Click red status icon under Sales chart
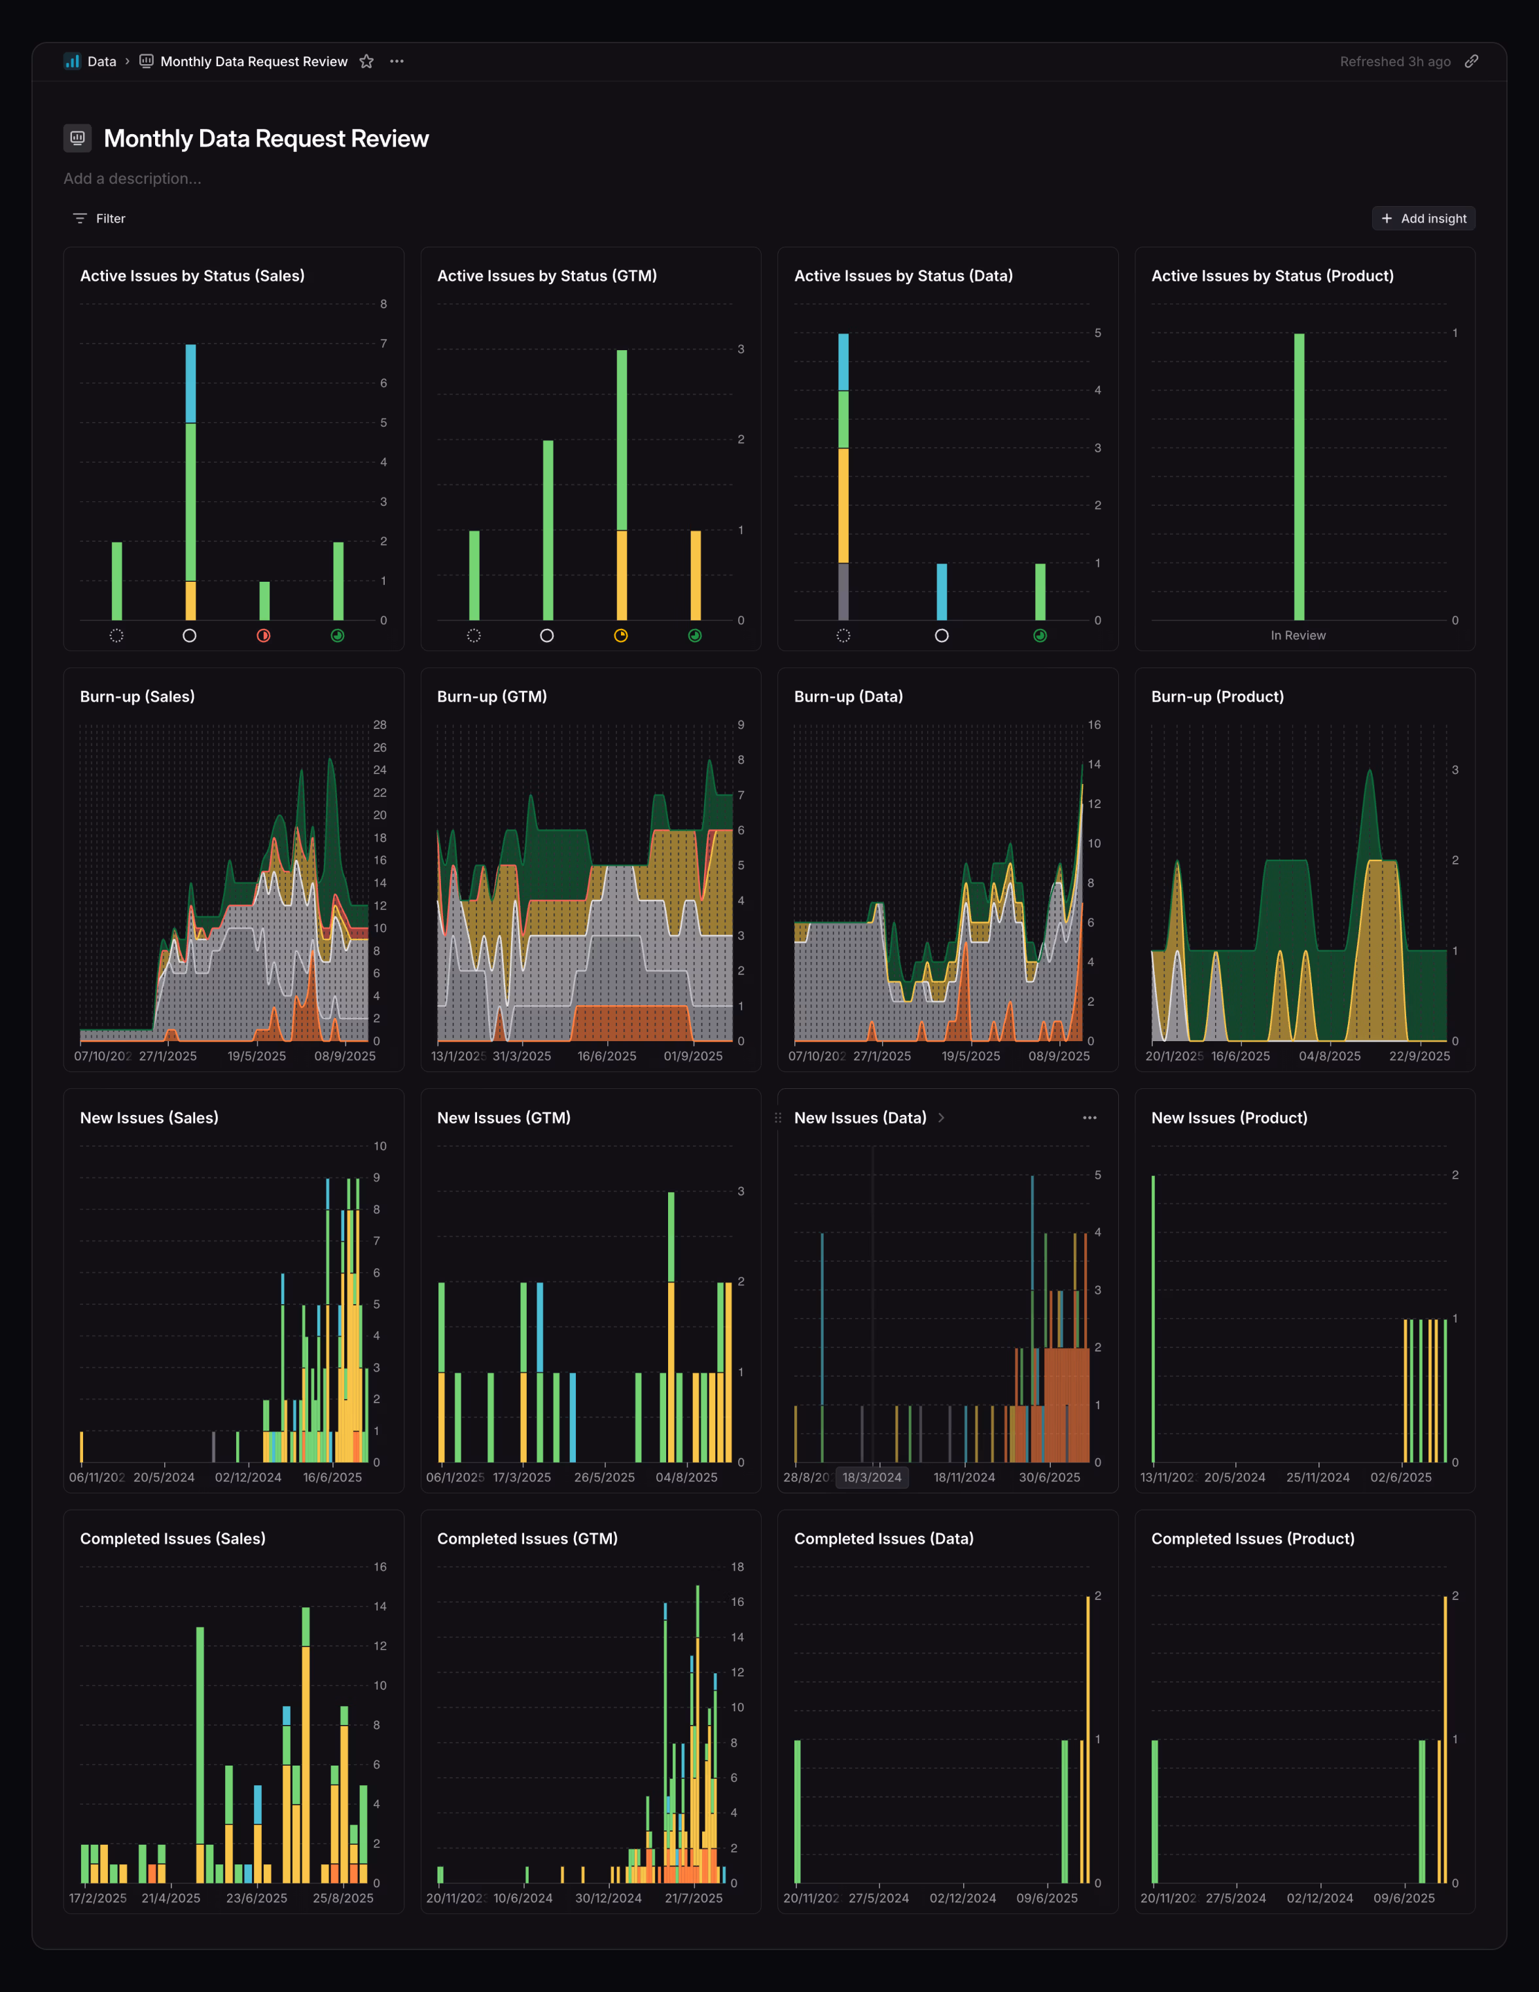 point(264,635)
